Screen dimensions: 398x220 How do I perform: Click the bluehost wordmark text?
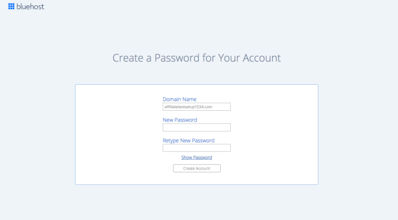[x=30, y=7]
